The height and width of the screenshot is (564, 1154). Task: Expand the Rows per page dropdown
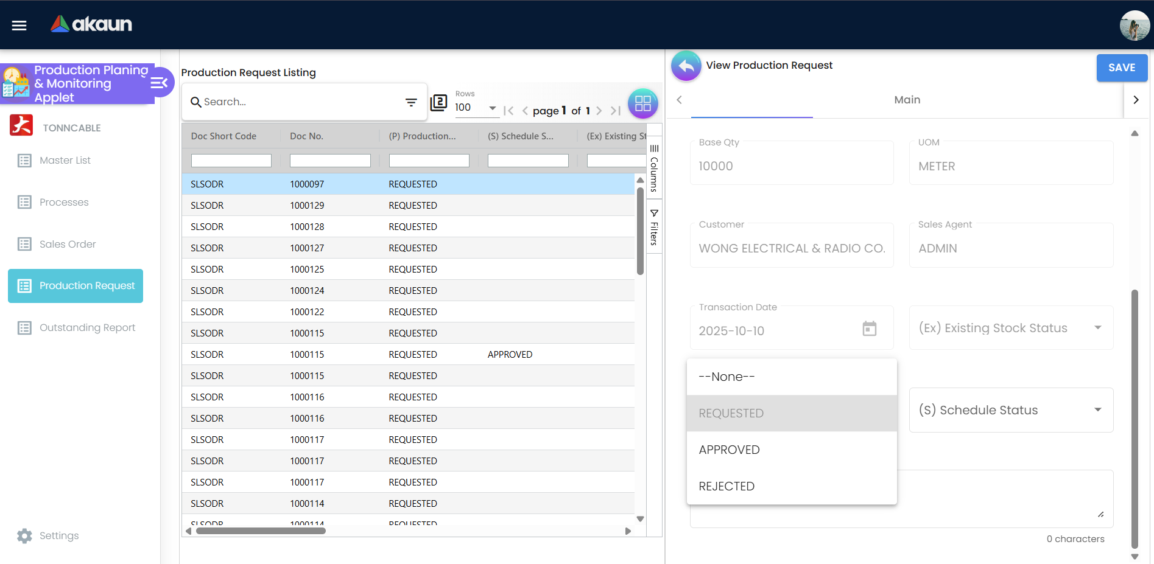coord(492,108)
